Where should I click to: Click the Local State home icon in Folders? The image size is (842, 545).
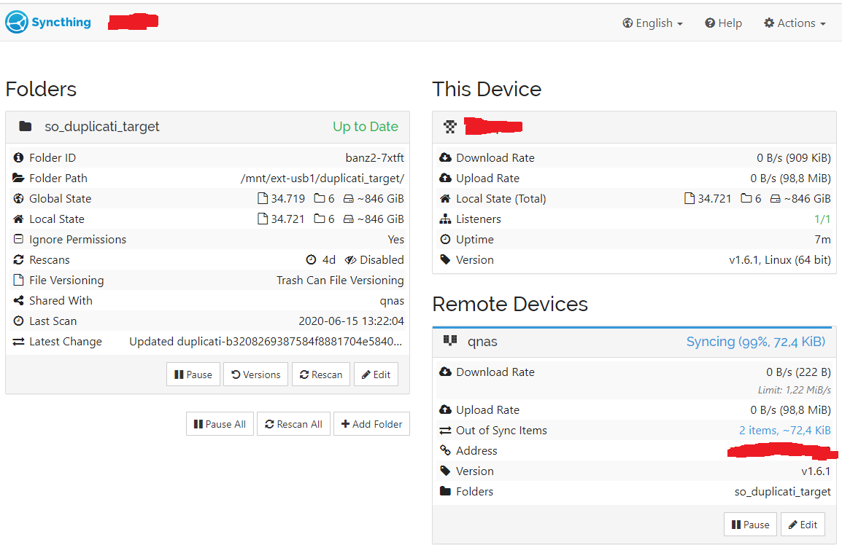pyautogui.click(x=18, y=219)
